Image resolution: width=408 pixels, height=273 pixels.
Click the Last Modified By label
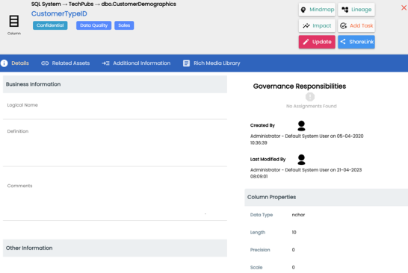[x=268, y=159]
